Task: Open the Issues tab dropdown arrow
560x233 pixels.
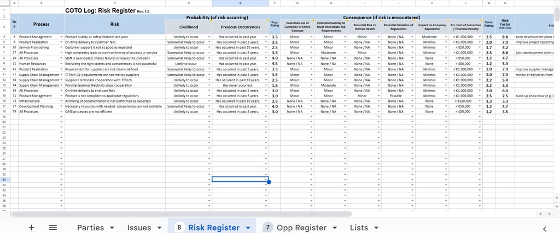Action: (x=159, y=228)
